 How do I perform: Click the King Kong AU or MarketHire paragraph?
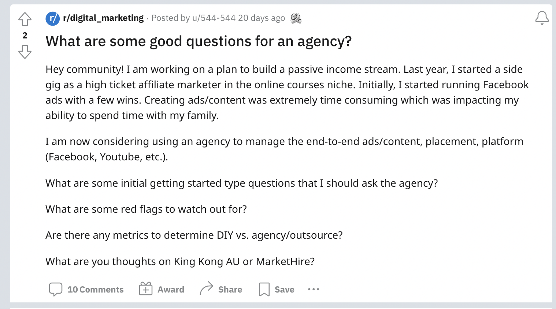pyautogui.click(x=180, y=262)
